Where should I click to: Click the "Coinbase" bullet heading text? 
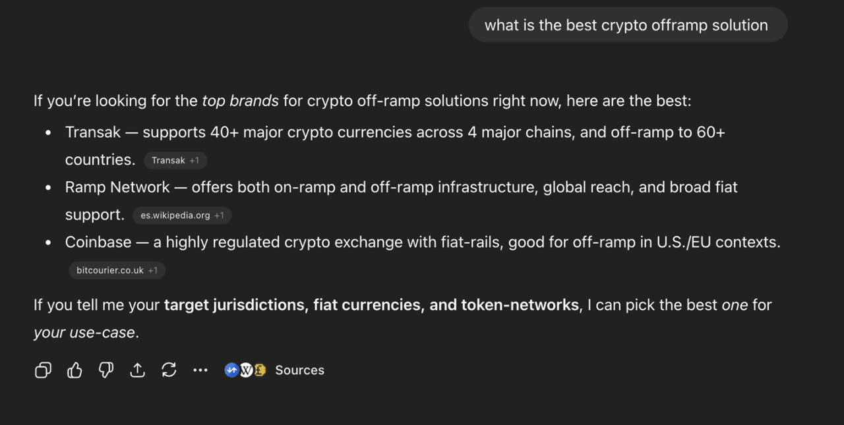click(x=98, y=242)
